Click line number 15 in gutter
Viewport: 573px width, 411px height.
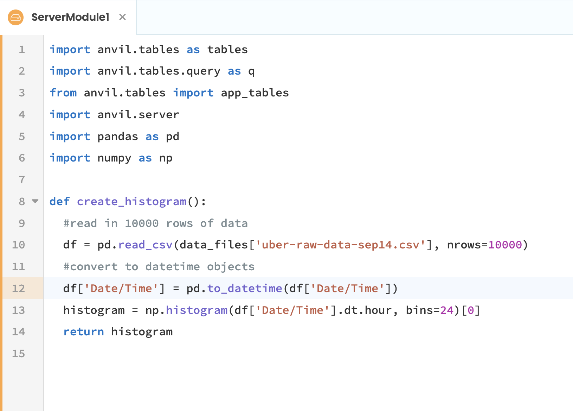(19, 354)
